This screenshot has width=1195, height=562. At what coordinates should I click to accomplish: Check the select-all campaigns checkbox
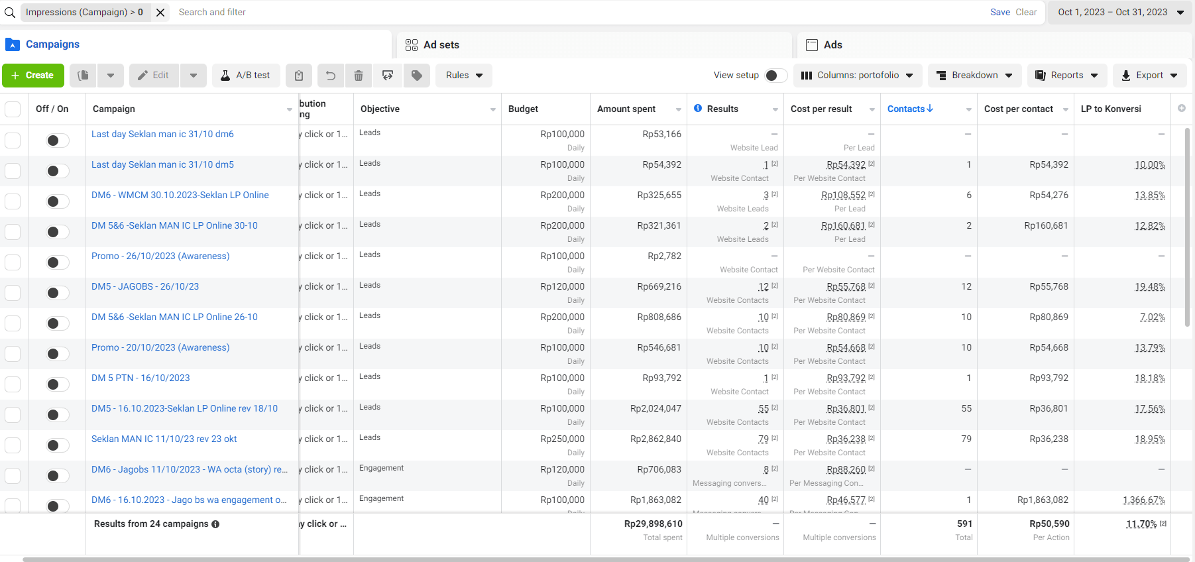(13, 109)
